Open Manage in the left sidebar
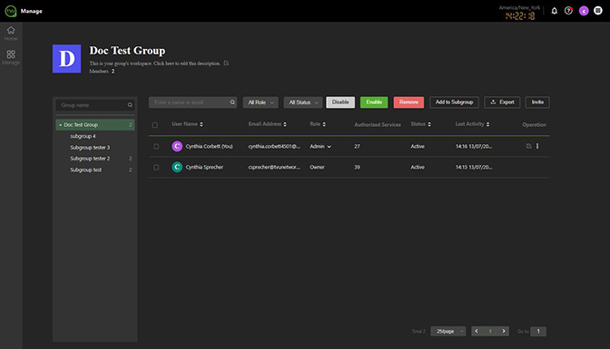This screenshot has height=349, width=610. [11, 57]
